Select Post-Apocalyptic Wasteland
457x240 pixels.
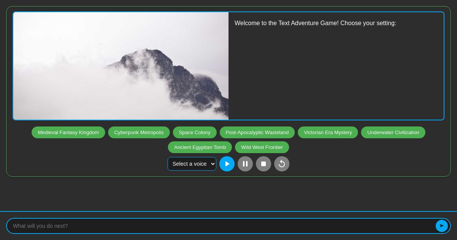(257, 132)
